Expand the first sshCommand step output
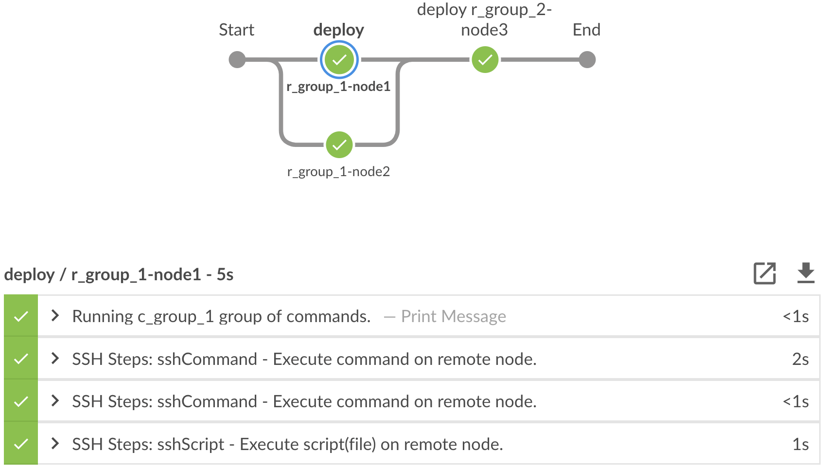Image resolution: width=825 pixels, height=470 pixels. click(x=55, y=359)
